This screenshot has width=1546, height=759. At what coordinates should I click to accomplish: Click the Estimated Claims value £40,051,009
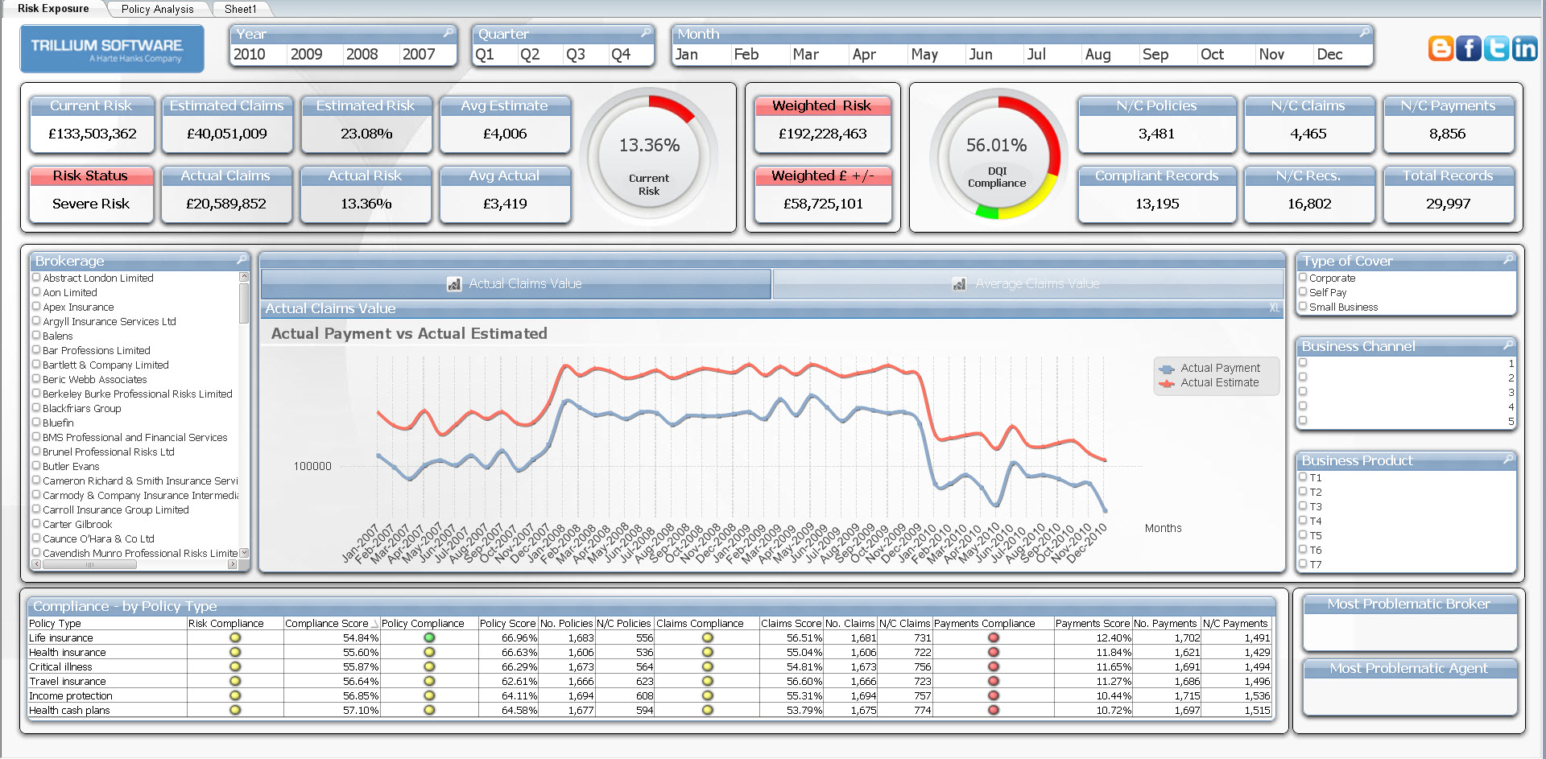pos(227,134)
